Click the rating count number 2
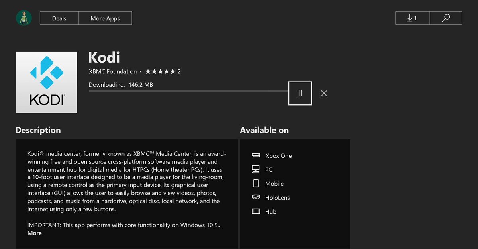 click(179, 72)
